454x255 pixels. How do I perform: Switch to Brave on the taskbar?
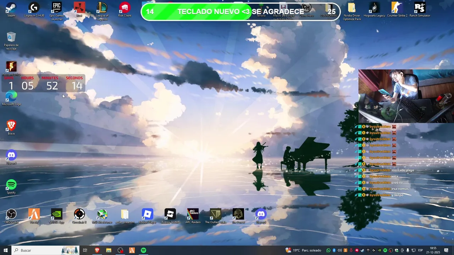click(97, 250)
